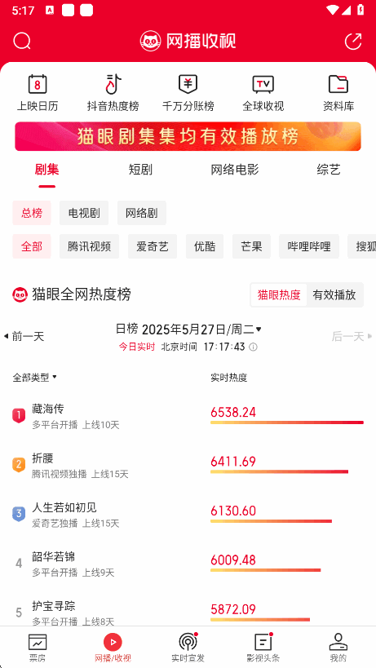The image size is (376, 668).
Task: Open the 上映日历 calendar icon
Action: tap(38, 84)
